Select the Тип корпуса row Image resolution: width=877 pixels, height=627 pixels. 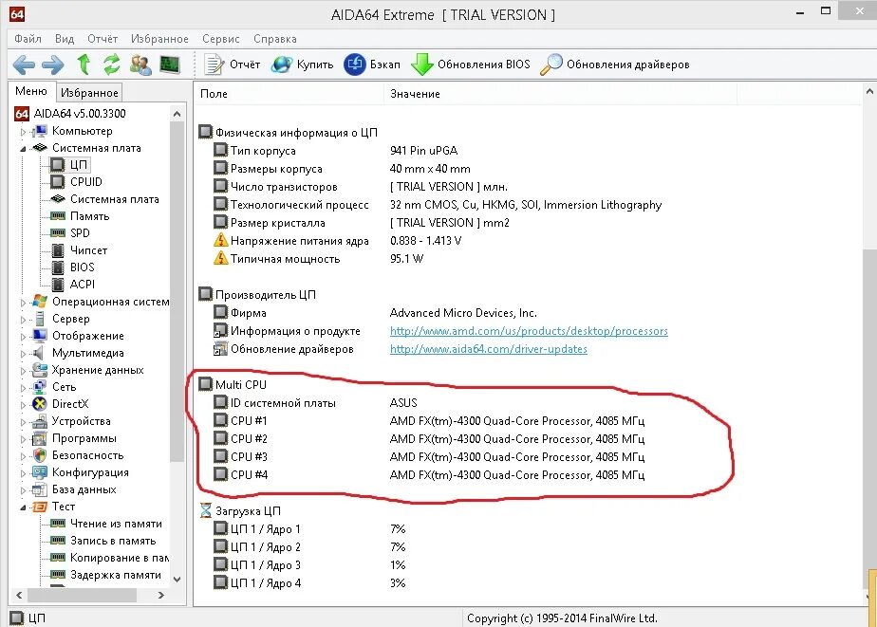336,150
